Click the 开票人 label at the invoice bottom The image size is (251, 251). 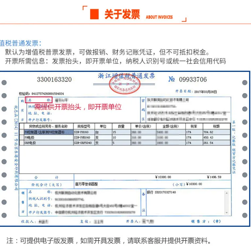133,222
